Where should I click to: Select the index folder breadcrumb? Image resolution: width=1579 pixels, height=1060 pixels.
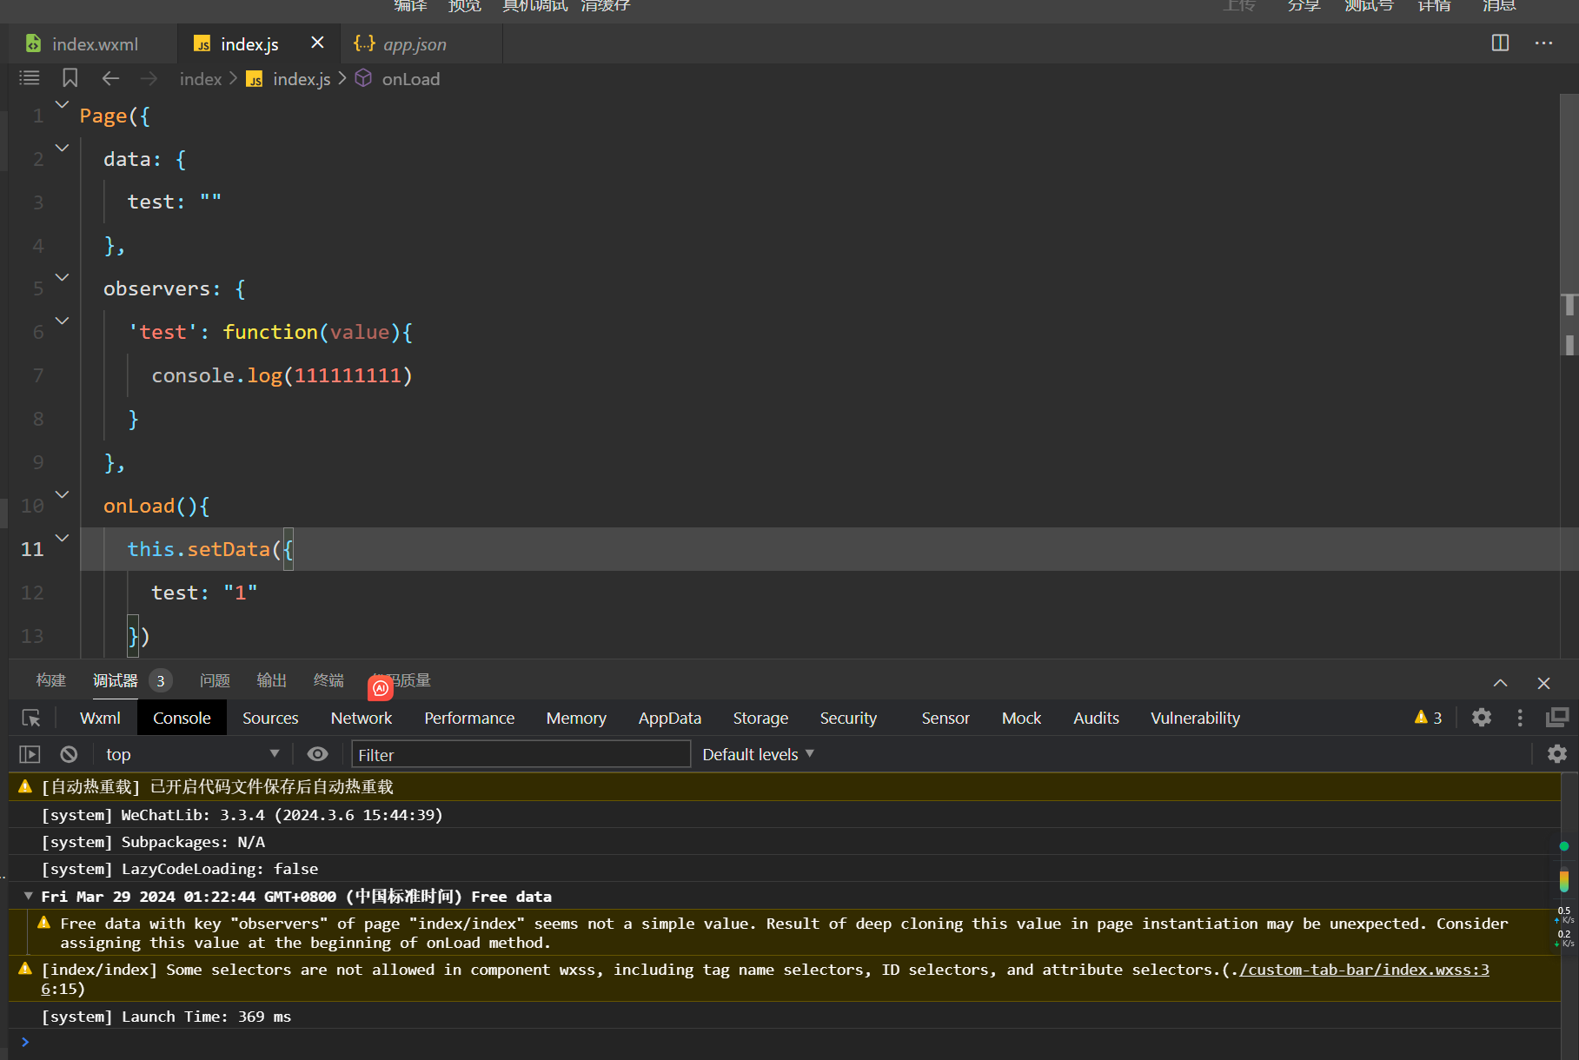coord(201,79)
